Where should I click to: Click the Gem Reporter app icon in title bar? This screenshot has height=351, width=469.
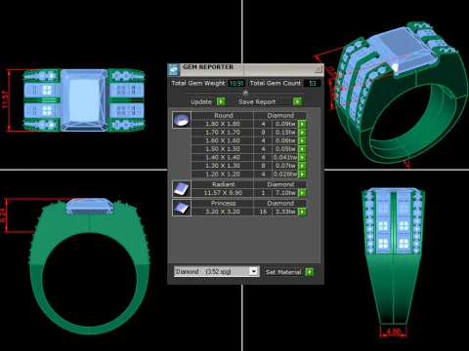pyautogui.click(x=174, y=70)
